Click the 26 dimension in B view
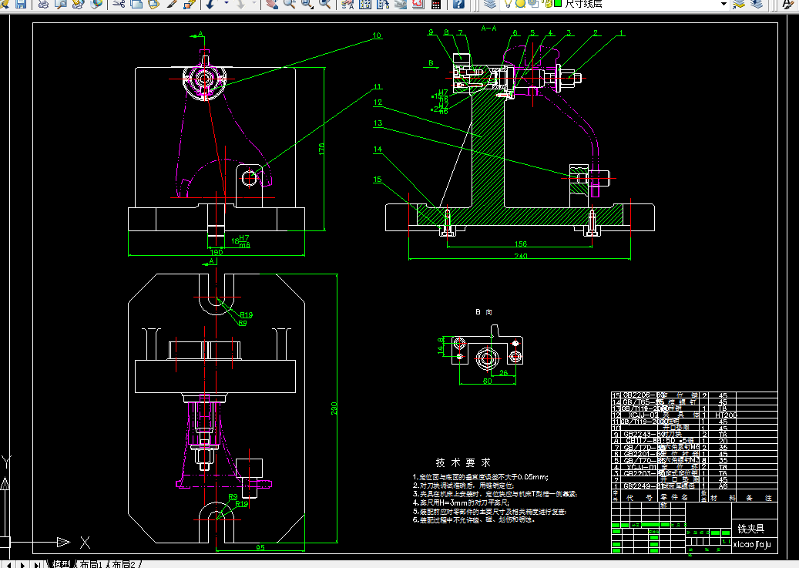799x568 pixels. pos(503,373)
